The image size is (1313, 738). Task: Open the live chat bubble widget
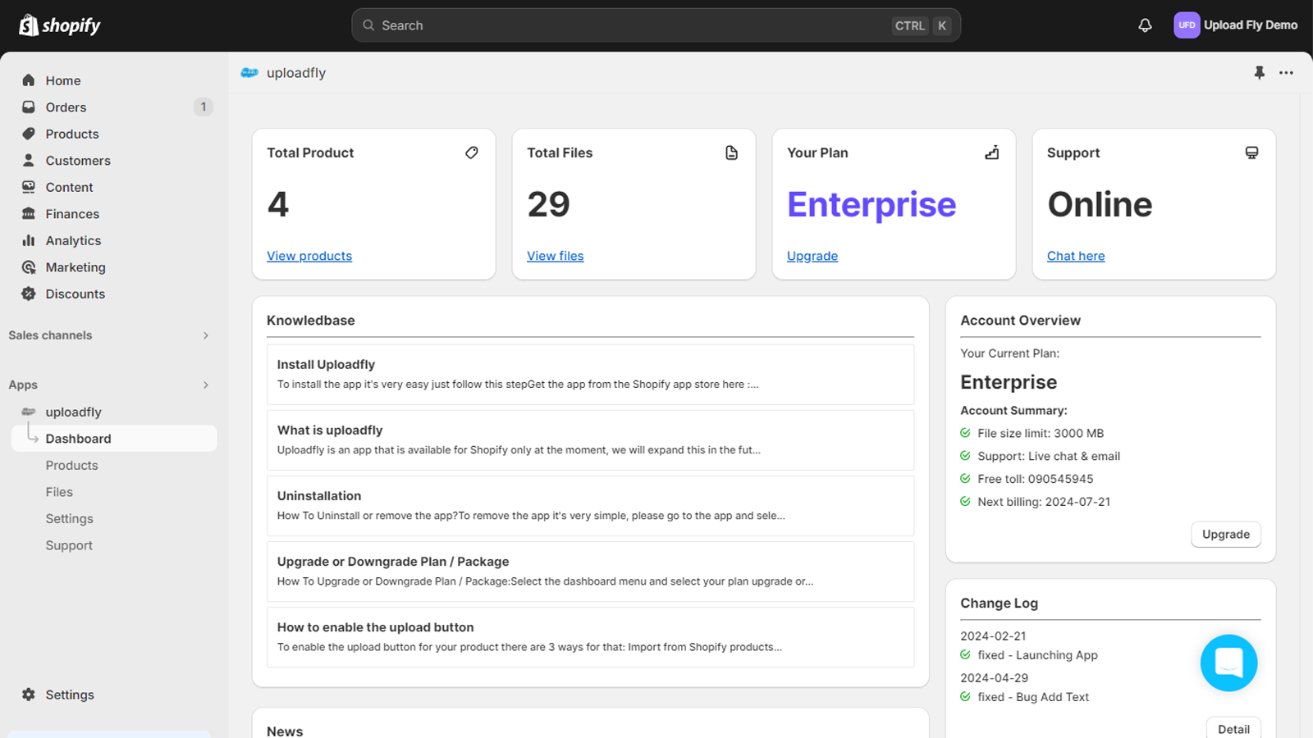pyautogui.click(x=1228, y=663)
